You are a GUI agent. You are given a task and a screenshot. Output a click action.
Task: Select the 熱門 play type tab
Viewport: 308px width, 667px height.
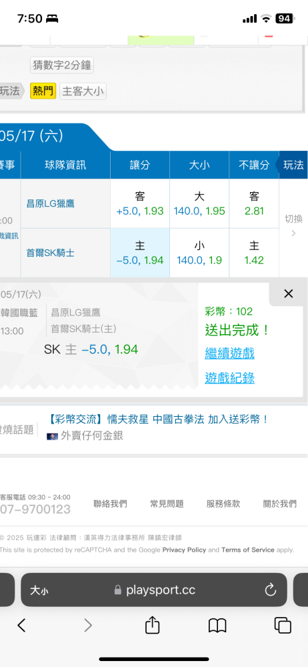[43, 91]
